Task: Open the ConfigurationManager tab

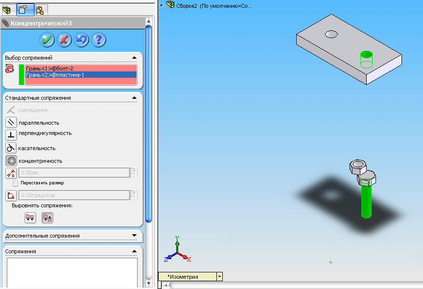Action: pos(41,10)
